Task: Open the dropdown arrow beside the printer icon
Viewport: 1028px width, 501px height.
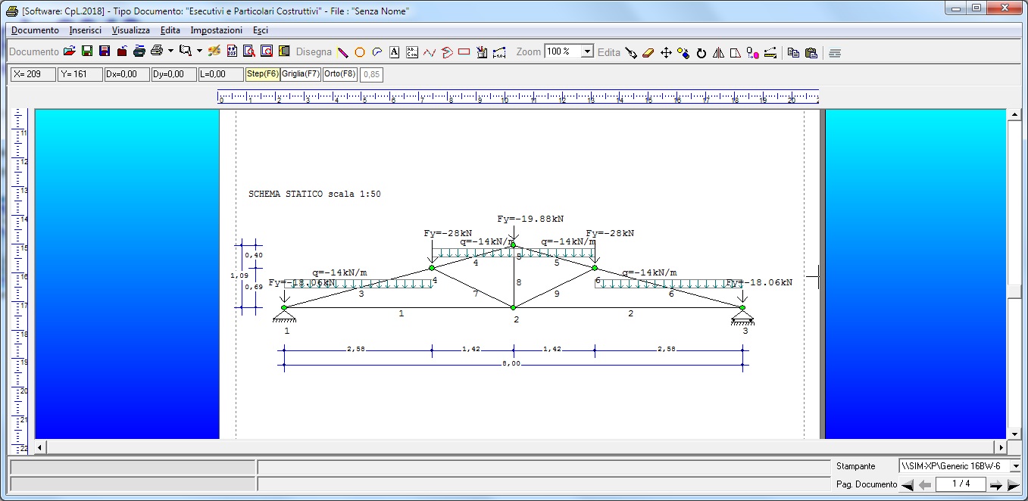Action: click(170, 51)
